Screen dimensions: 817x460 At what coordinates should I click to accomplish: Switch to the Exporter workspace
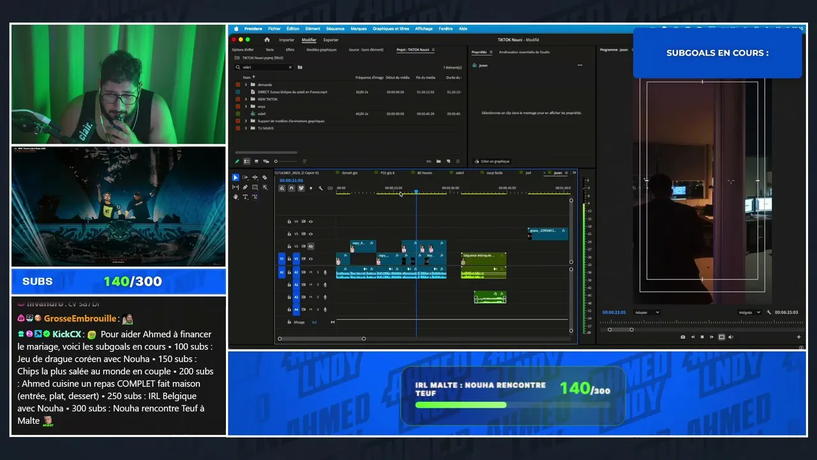tap(331, 40)
